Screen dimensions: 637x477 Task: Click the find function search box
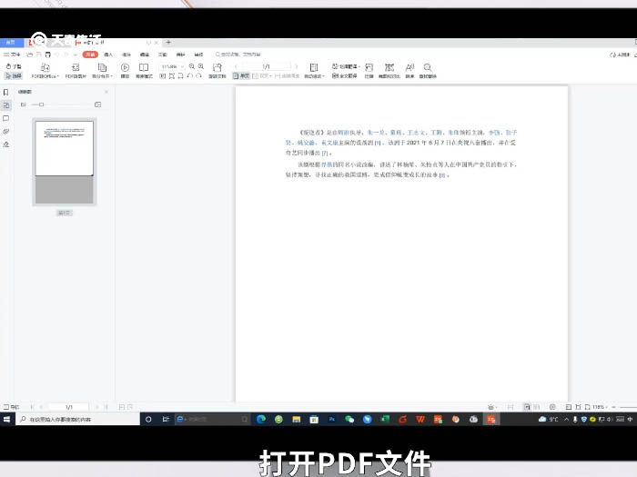(x=238, y=55)
